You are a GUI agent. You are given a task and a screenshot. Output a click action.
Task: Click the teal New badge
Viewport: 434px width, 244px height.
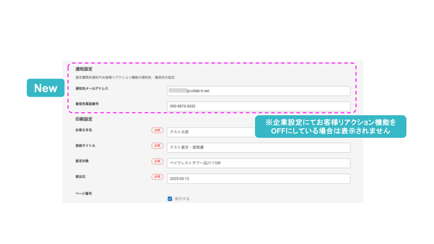(46, 88)
